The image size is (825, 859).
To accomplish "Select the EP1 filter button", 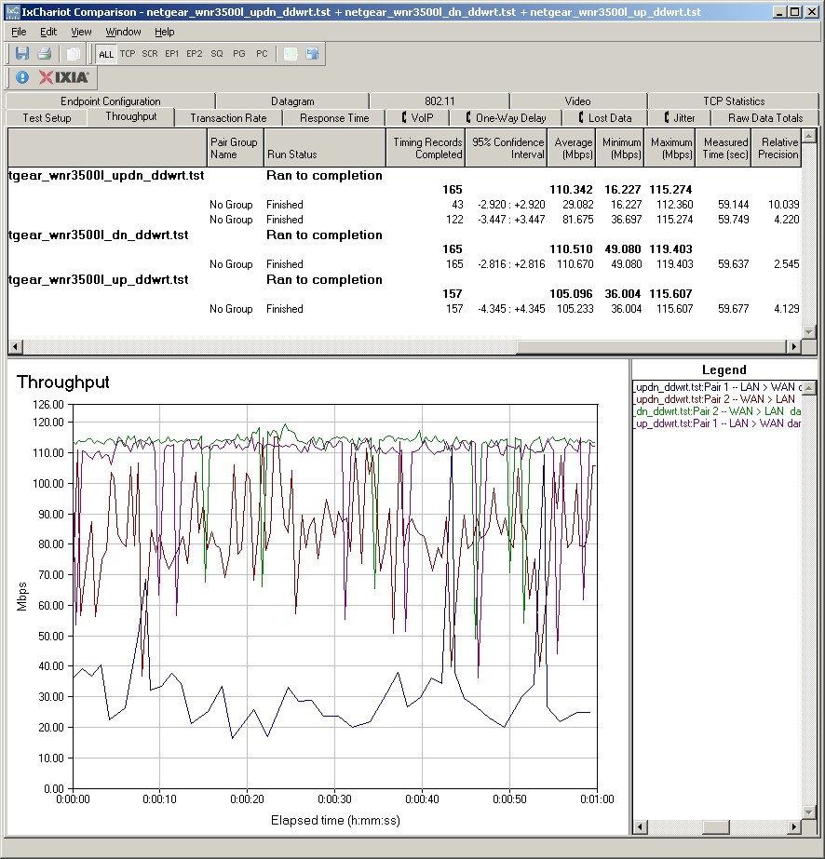I will [x=172, y=54].
